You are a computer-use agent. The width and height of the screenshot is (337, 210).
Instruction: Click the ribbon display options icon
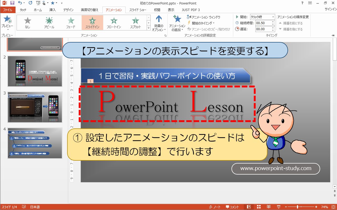tap(310, 3)
